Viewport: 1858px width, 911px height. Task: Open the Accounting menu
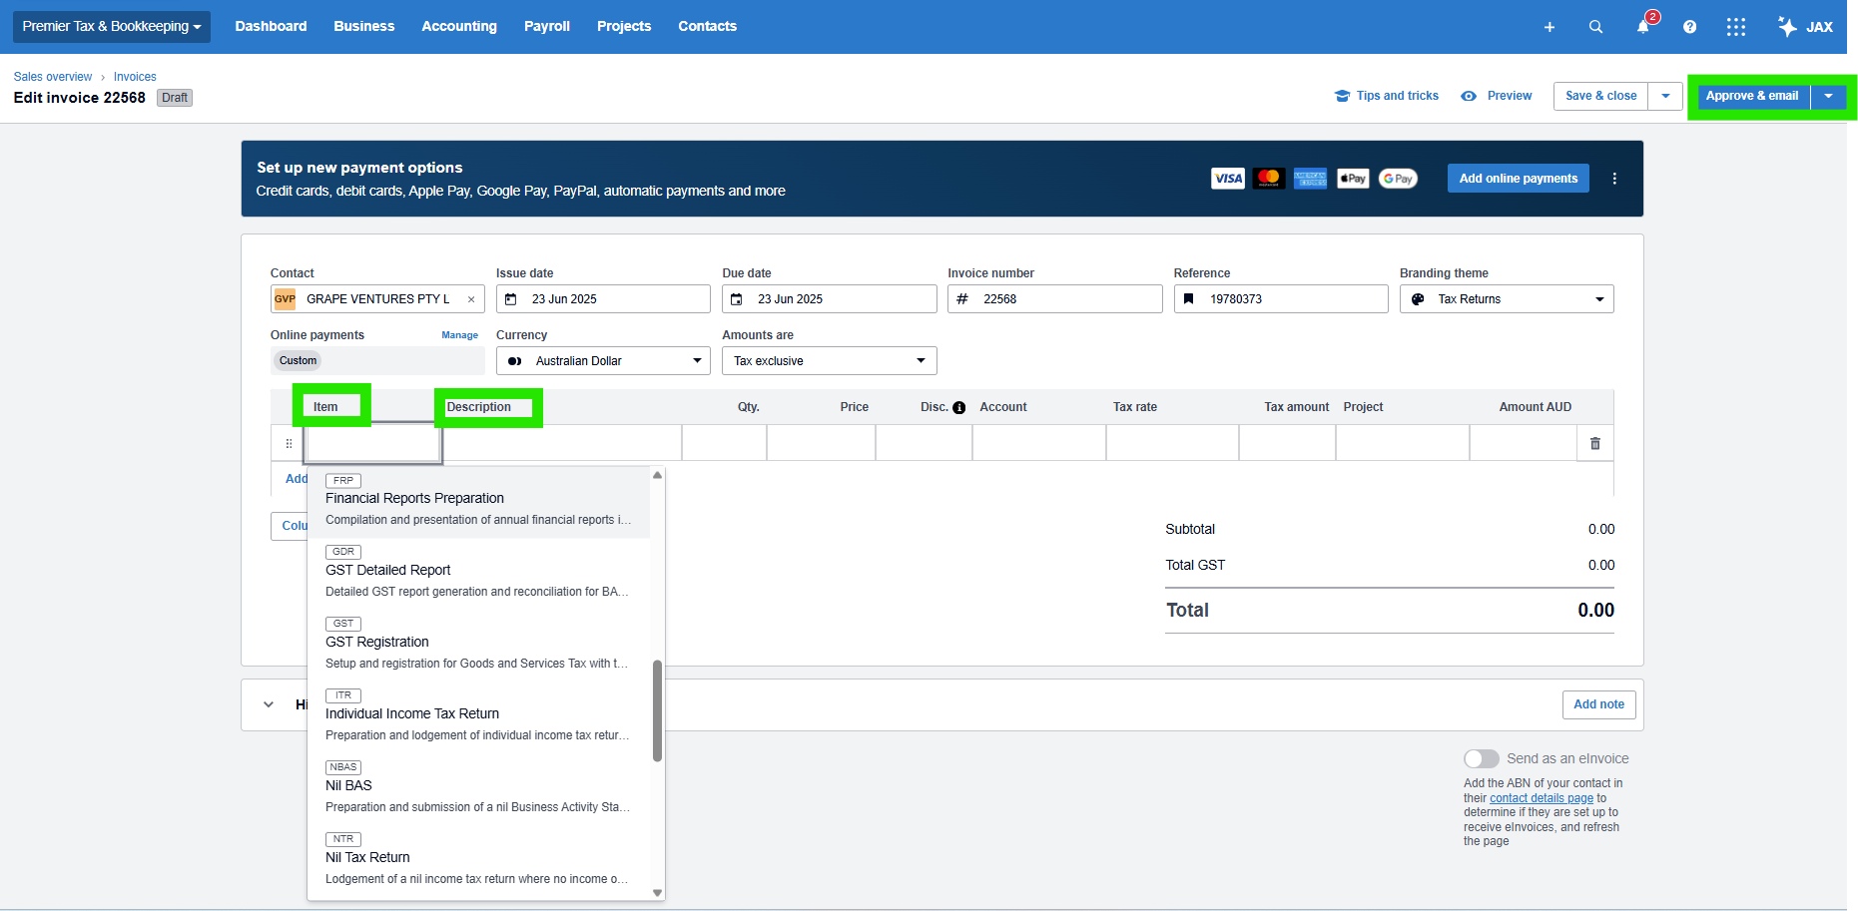(458, 26)
